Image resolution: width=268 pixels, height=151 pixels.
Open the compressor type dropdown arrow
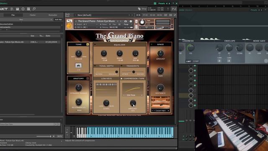[142, 95]
